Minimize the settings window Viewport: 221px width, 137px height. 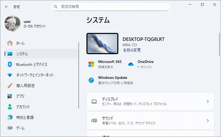click(x=190, y=5)
